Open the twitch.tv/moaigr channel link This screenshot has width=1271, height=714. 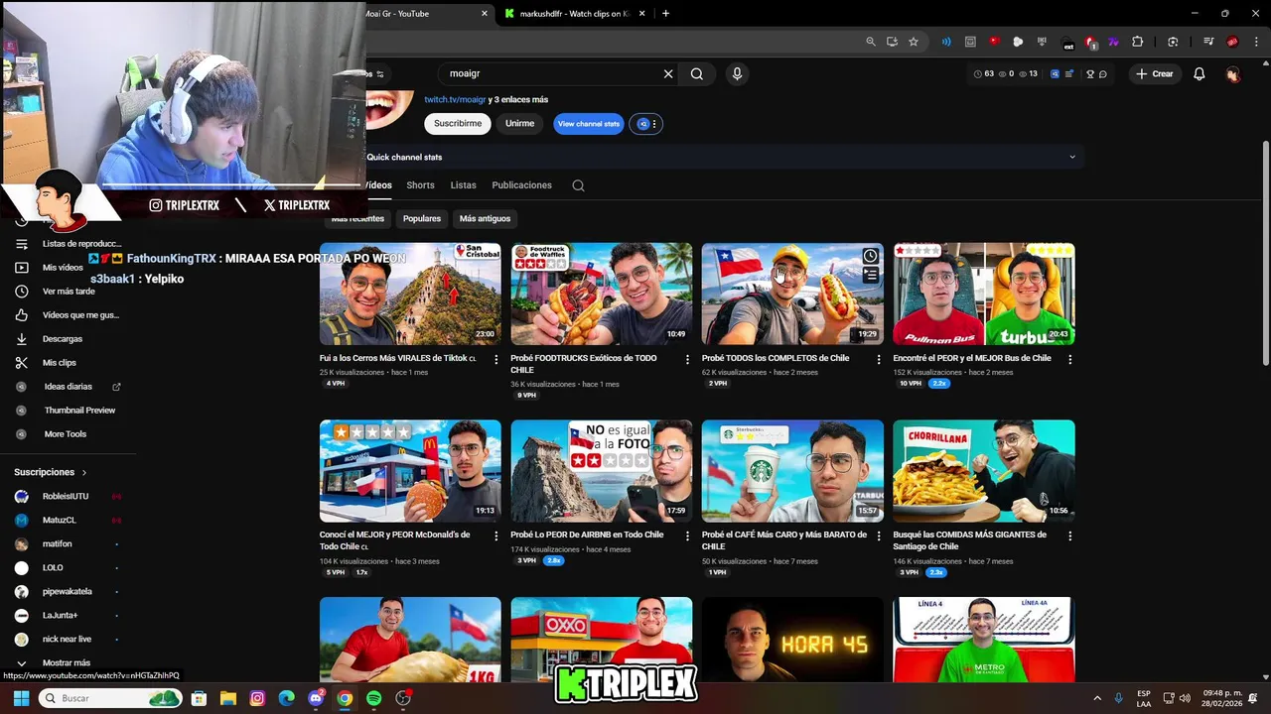pyautogui.click(x=455, y=99)
